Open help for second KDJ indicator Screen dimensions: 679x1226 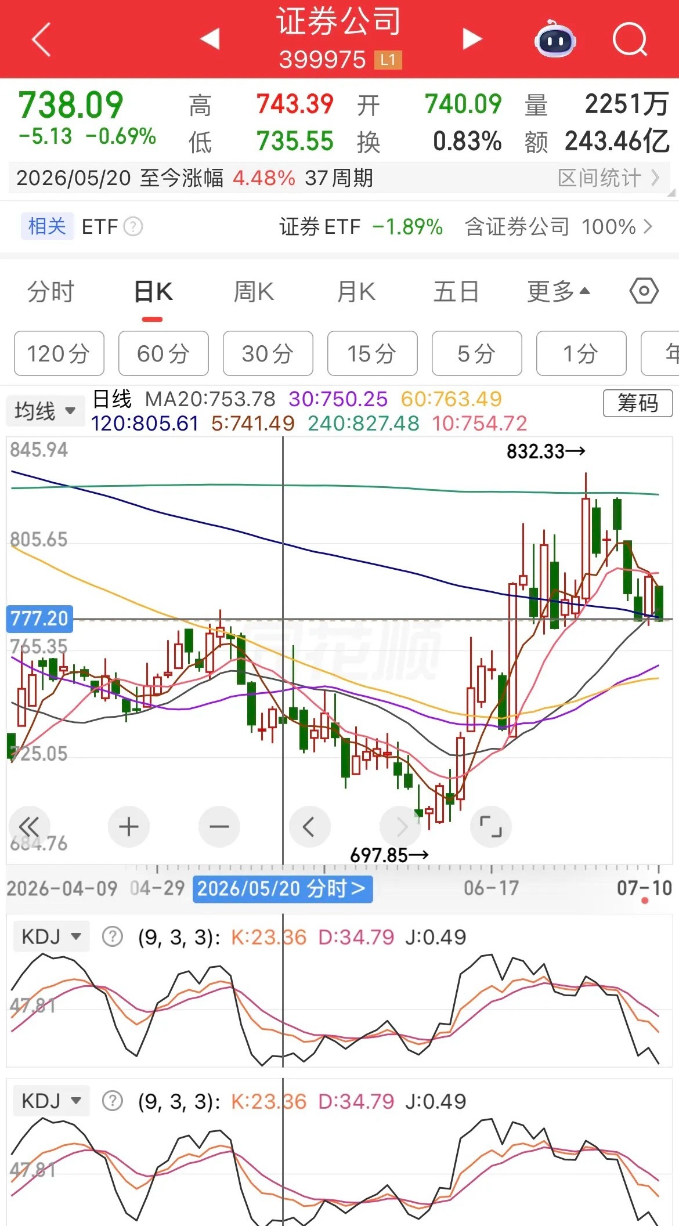pos(112,1101)
